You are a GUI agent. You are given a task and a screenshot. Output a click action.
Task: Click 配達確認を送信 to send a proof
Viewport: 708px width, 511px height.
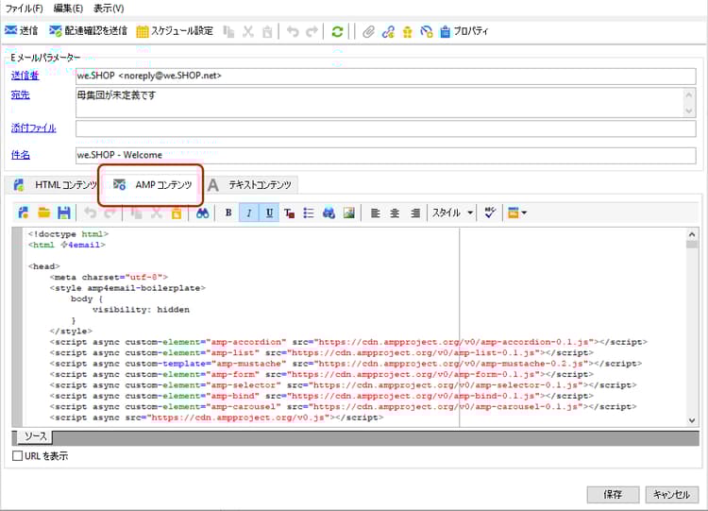pos(88,31)
